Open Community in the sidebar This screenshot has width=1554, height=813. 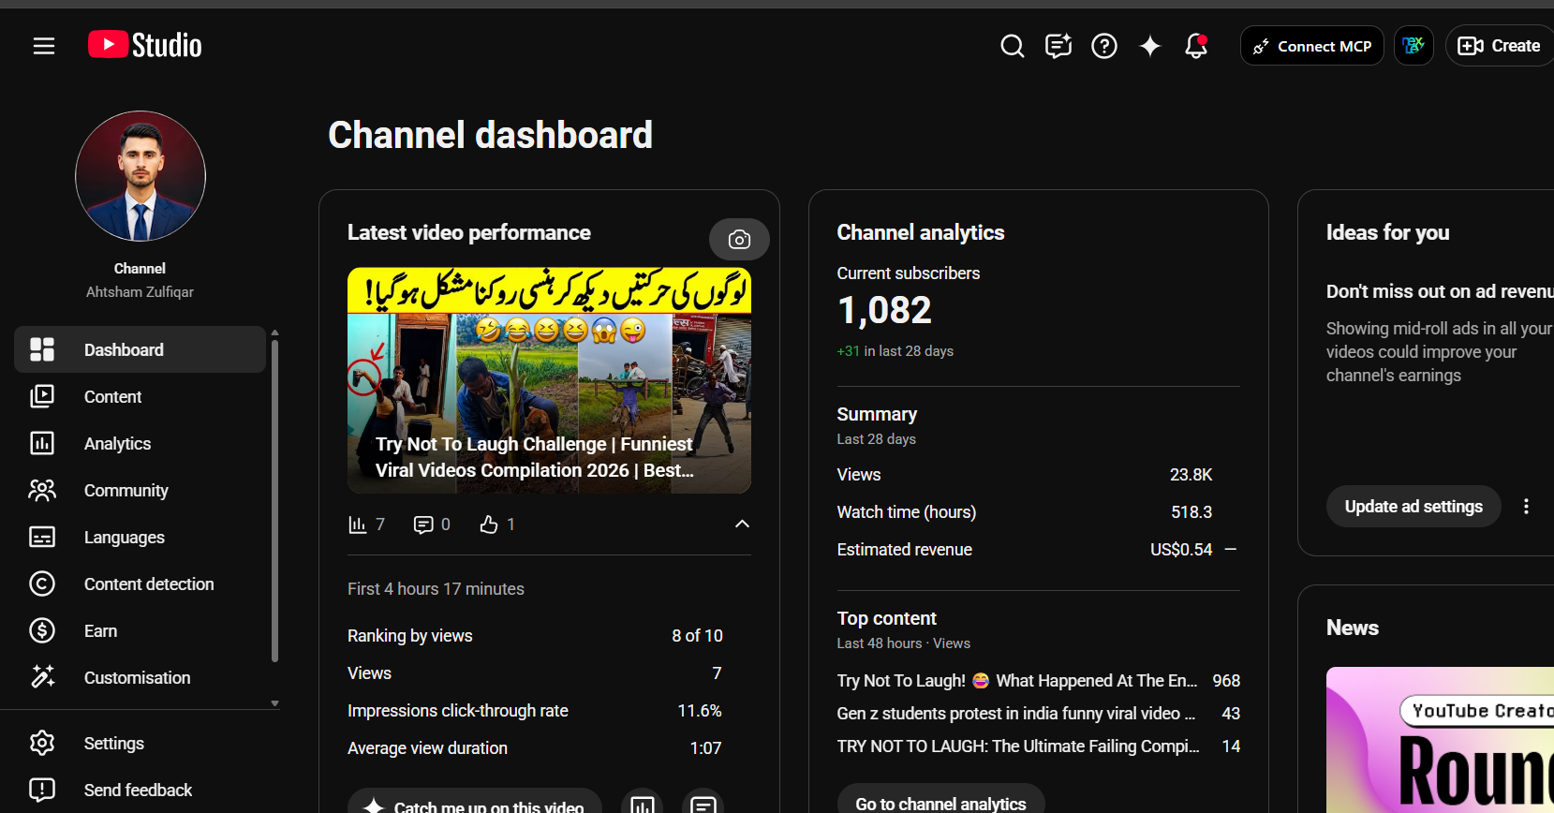tap(141, 490)
